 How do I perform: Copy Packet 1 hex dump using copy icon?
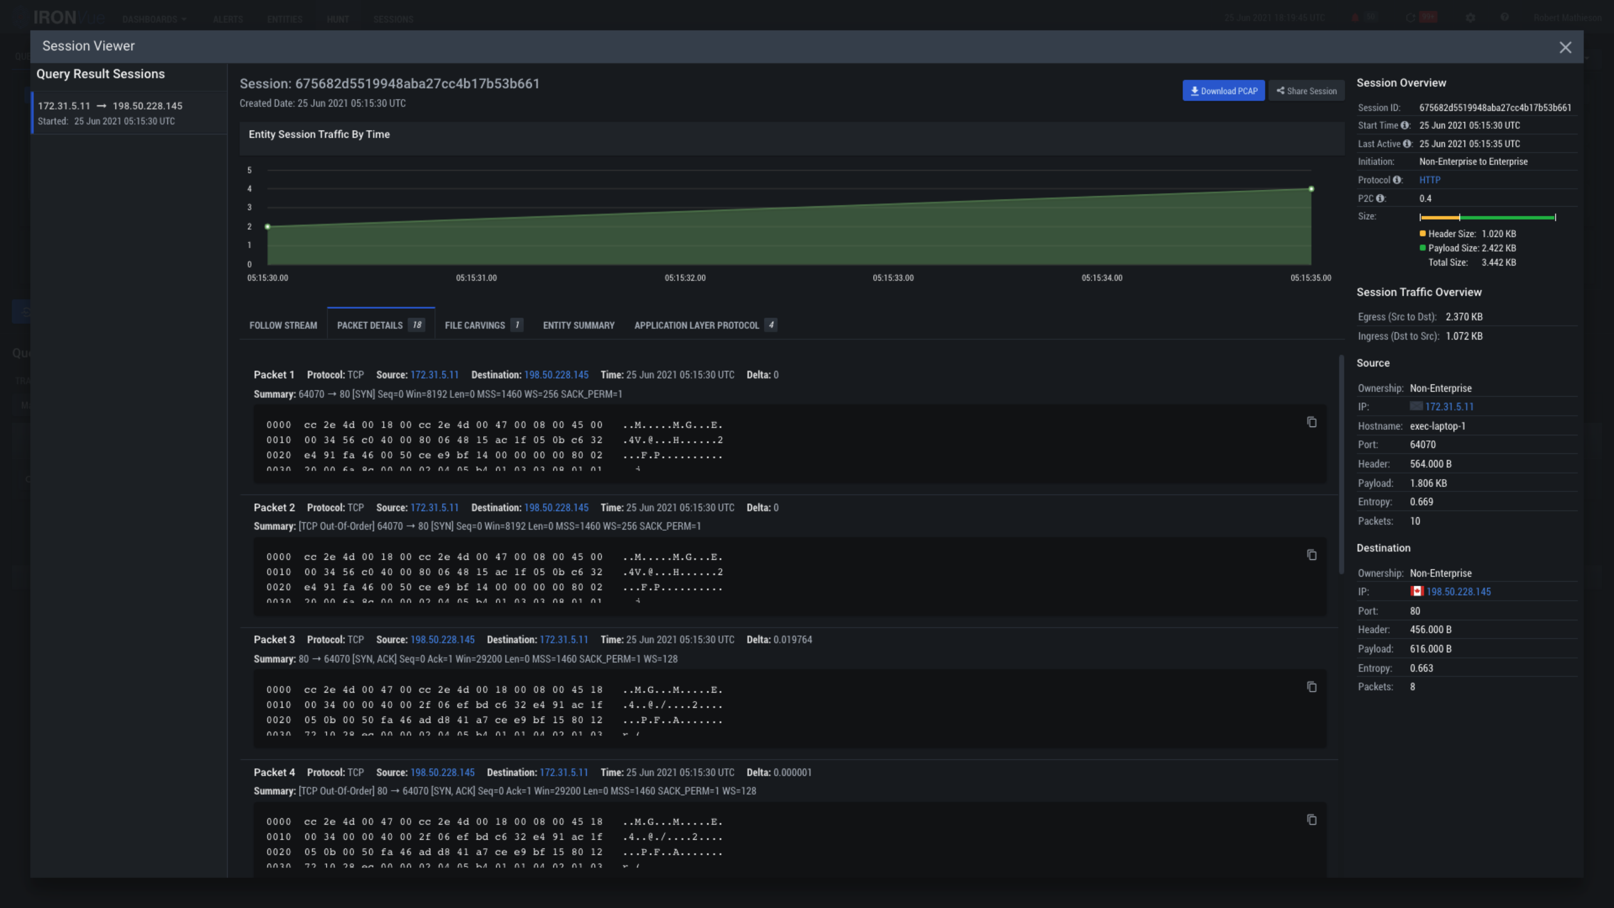[x=1311, y=423]
